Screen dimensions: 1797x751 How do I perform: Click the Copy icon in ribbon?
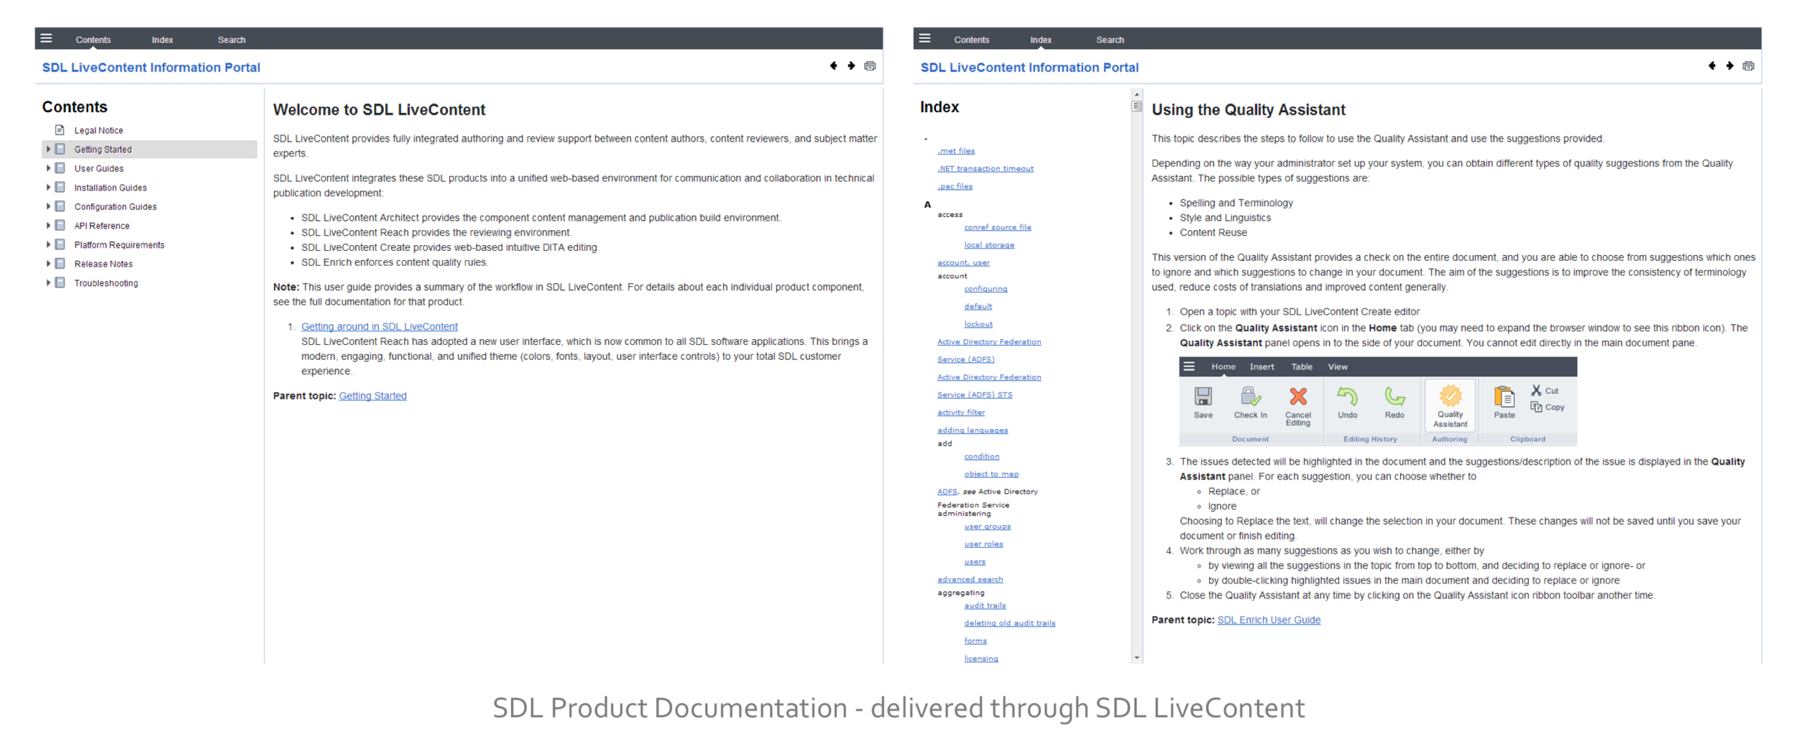1536,407
